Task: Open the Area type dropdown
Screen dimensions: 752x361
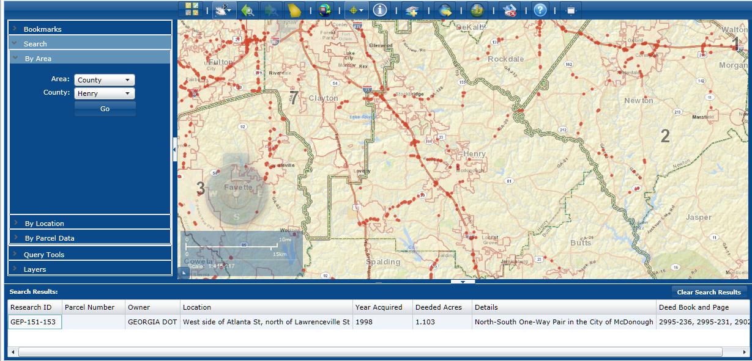Action: pyautogui.click(x=104, y=80)
